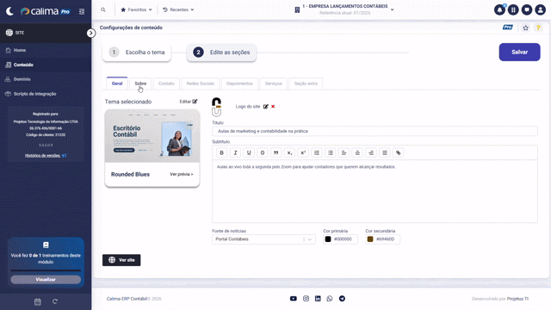
Task: Go to step Escolha o tema
Action: 137,53
